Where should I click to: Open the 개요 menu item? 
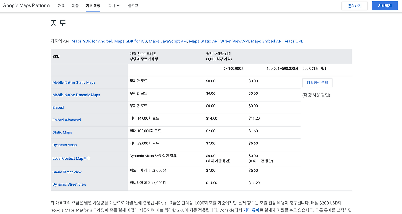click(61, 6)
